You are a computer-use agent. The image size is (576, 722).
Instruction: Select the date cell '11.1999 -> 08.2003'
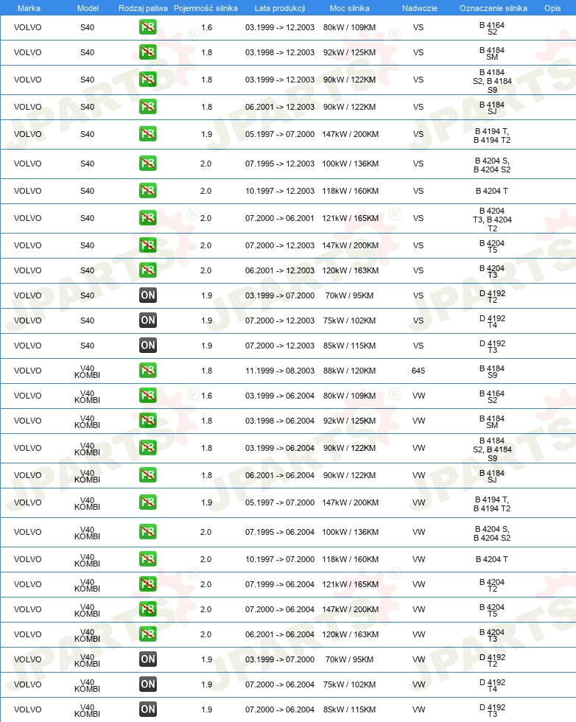[280, 371]
